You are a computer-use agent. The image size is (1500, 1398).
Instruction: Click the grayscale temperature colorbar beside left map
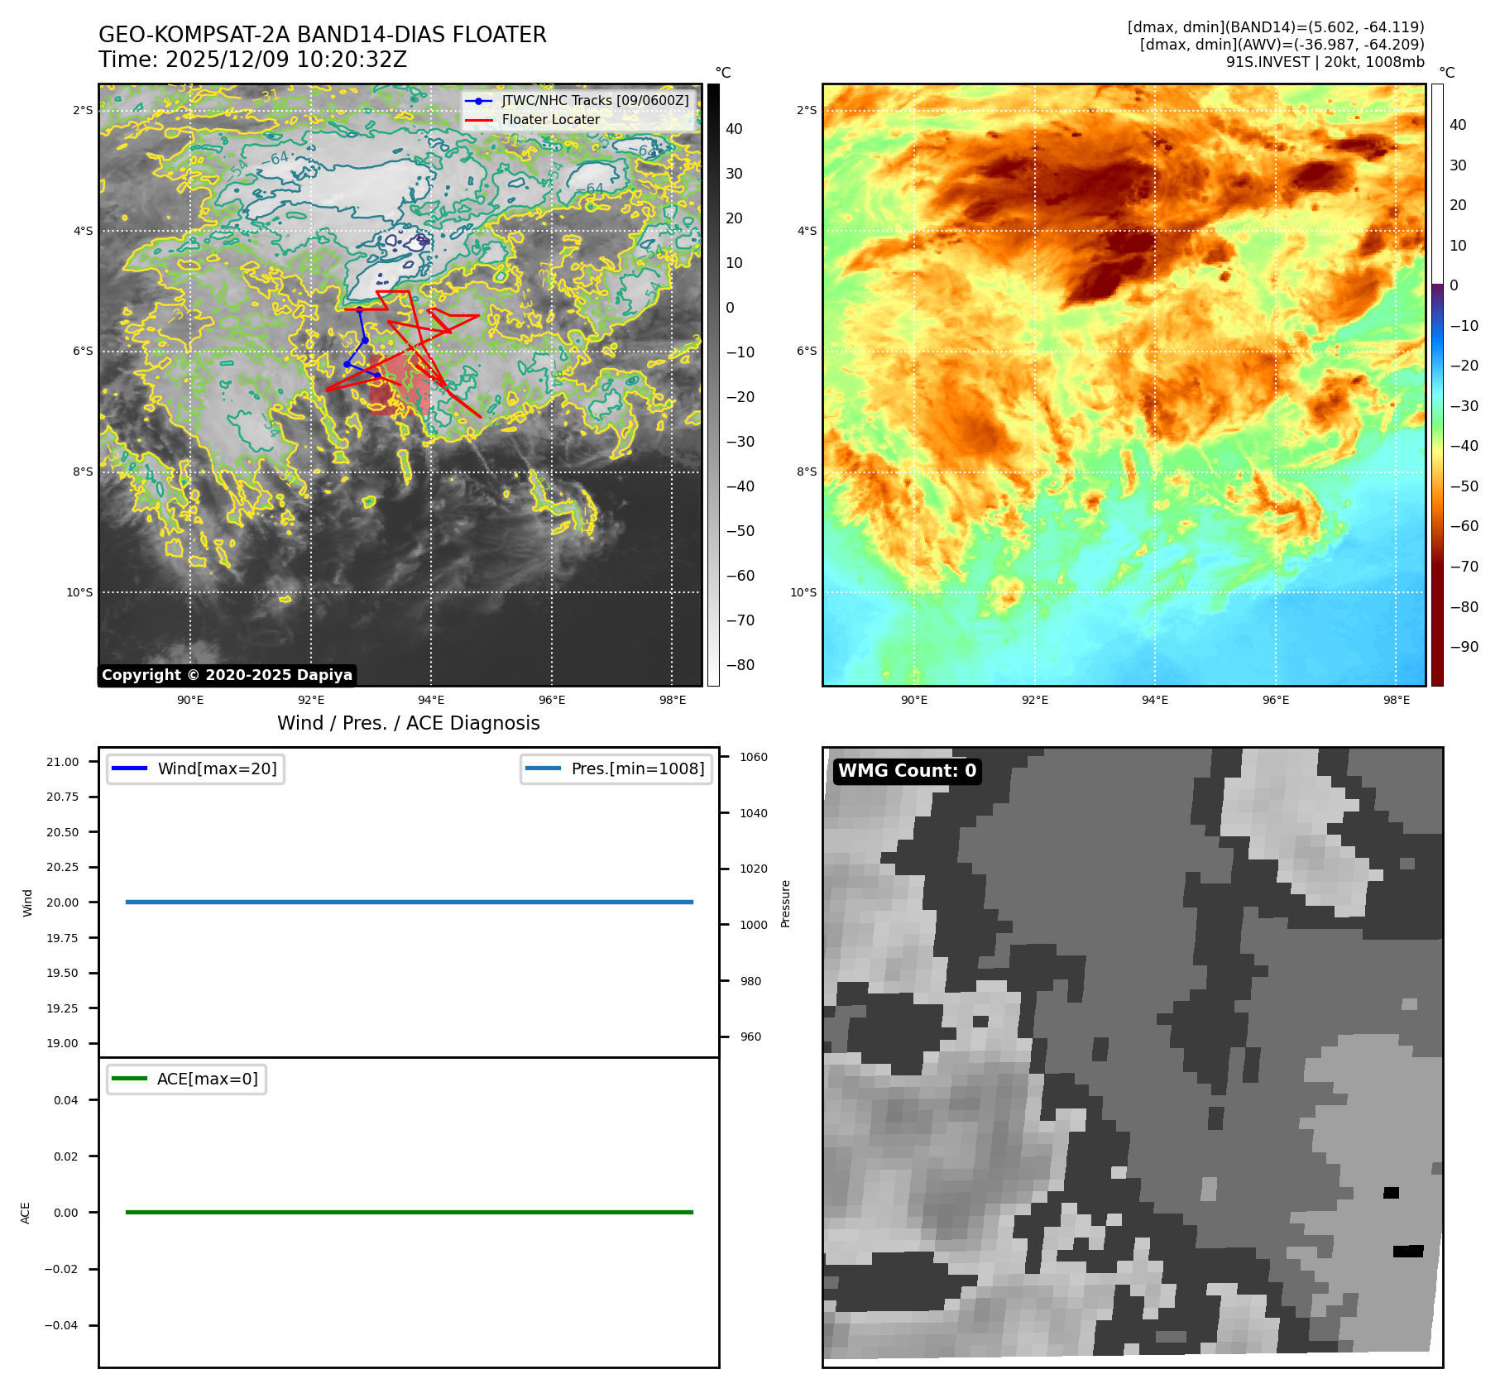(x=713, y=385)
